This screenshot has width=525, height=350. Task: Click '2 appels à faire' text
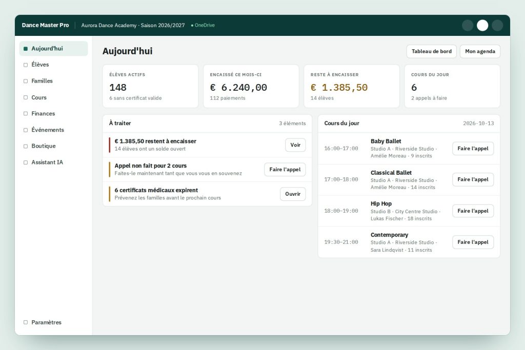pos(429,98)
